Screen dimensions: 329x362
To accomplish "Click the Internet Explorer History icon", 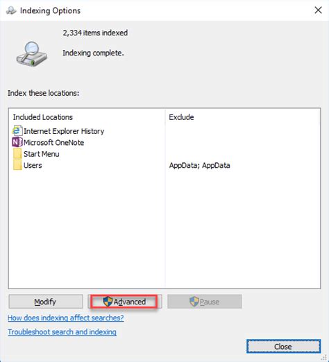I will click(17, 130).
